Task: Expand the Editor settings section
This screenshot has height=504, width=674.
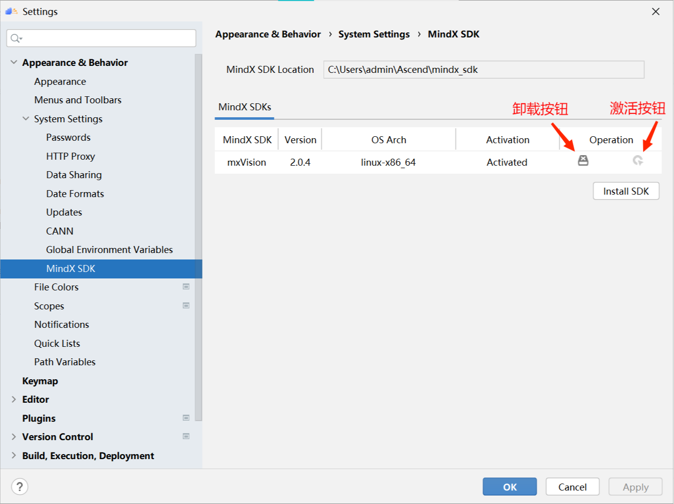Action: point(14,399)
